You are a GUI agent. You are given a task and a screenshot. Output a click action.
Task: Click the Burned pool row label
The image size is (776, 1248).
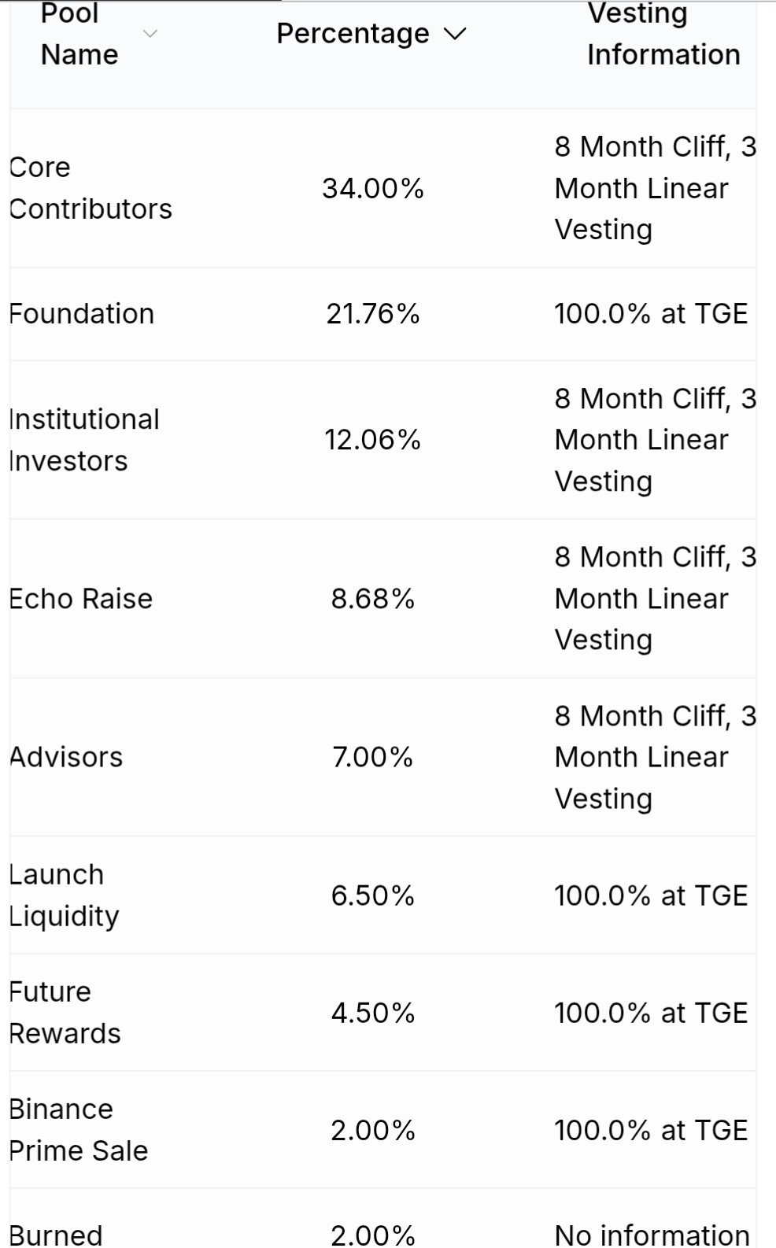pos(56,1235)
